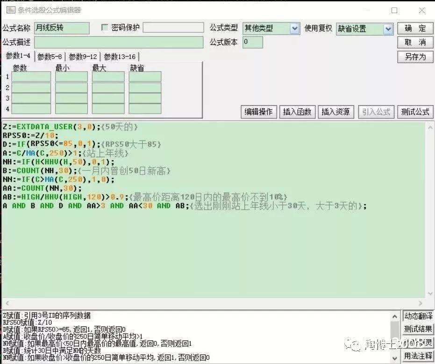Switch to the 参数1-4 tab
This screenshot has height=364, width=435.
[x=18, y=56]
